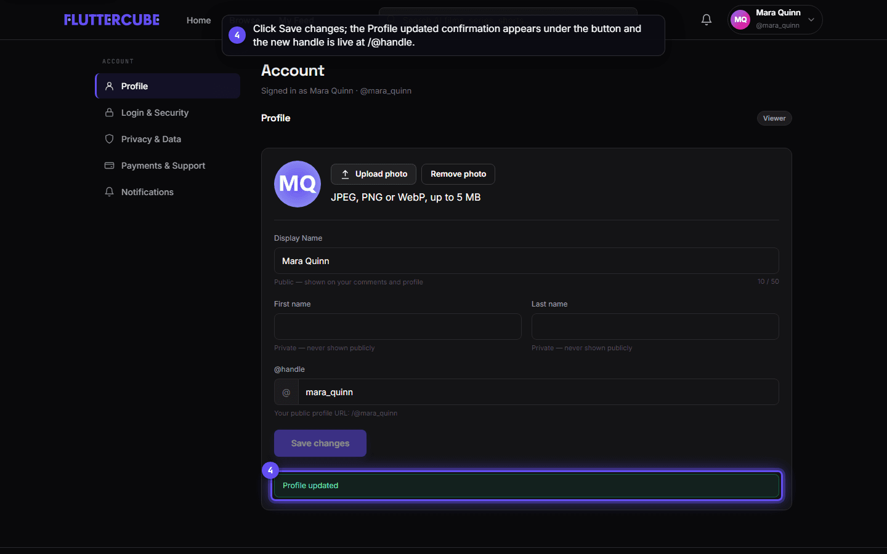Open Payments & Support settings

click(x=168, y=166)
